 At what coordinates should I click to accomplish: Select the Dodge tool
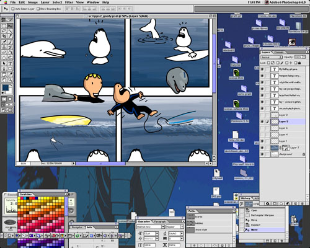(10, 58)
